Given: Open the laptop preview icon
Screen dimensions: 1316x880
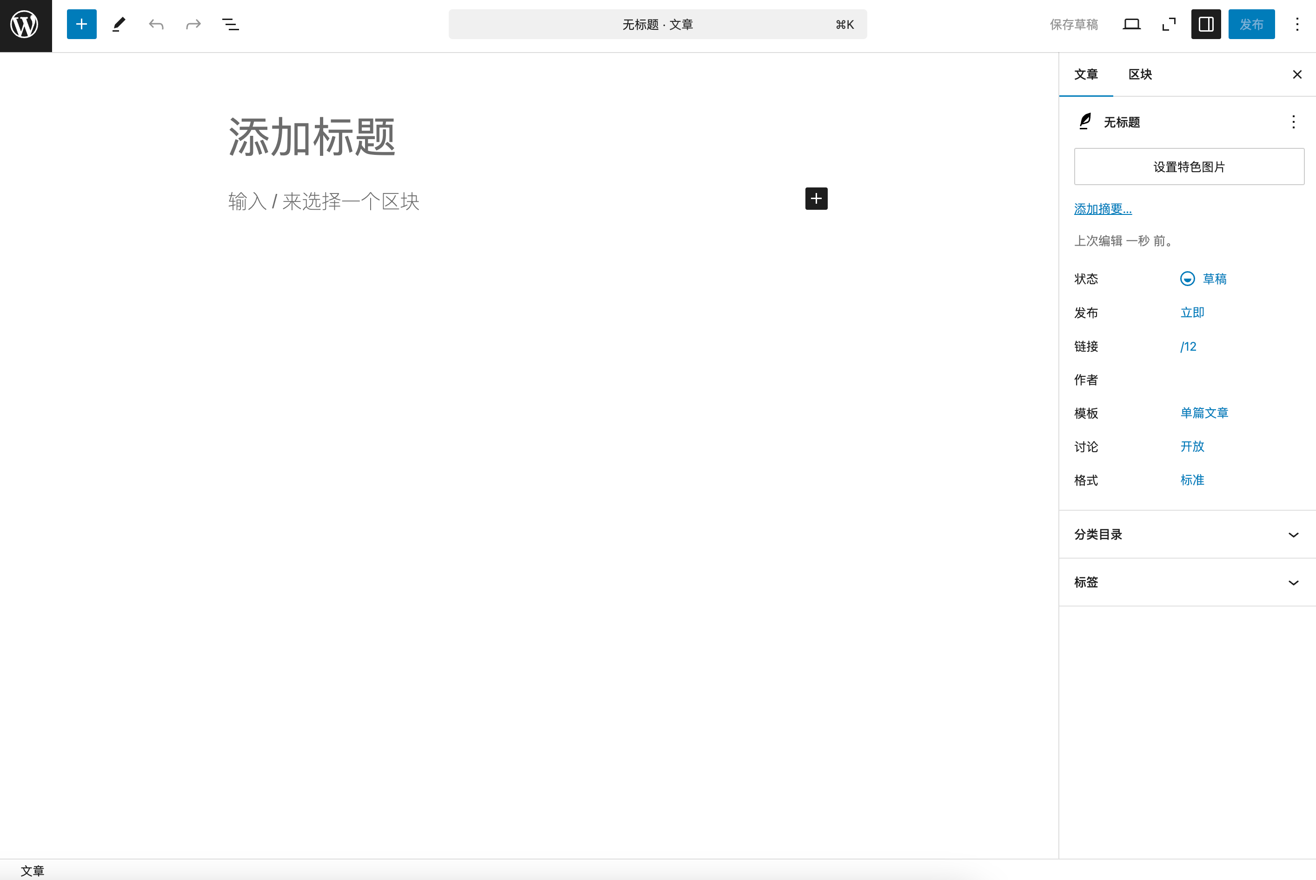Looking at the screenshot, I should (x=1131, y=24).
